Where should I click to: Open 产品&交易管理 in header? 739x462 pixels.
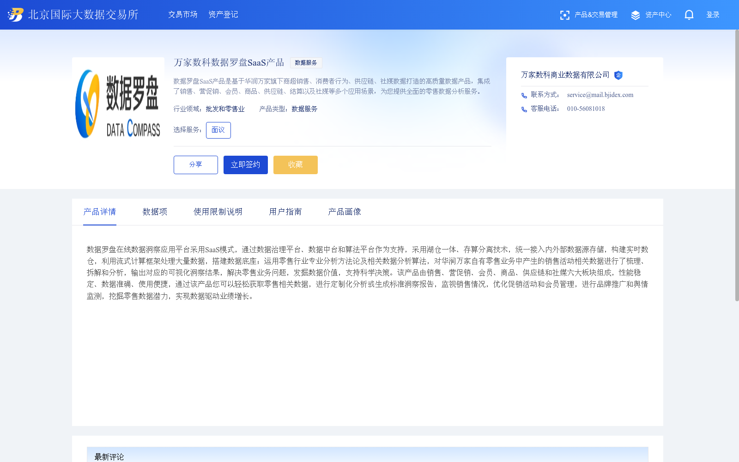[x=596, y=15]
